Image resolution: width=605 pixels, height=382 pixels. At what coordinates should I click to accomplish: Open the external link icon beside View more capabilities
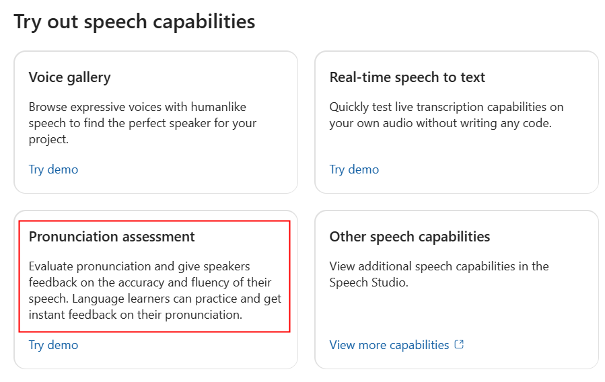pyautogui.click(x=460, y=344)
